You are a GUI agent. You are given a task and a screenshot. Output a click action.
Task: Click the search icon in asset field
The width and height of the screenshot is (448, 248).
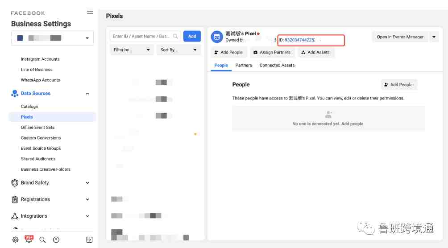click(x=175, y=36)
